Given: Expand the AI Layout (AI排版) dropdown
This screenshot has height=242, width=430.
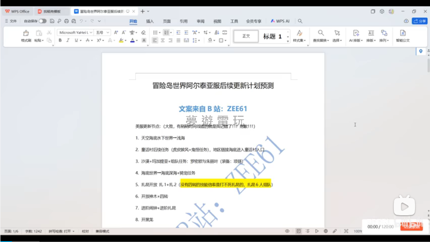Looking at the screenshot, I should point(356,40).
